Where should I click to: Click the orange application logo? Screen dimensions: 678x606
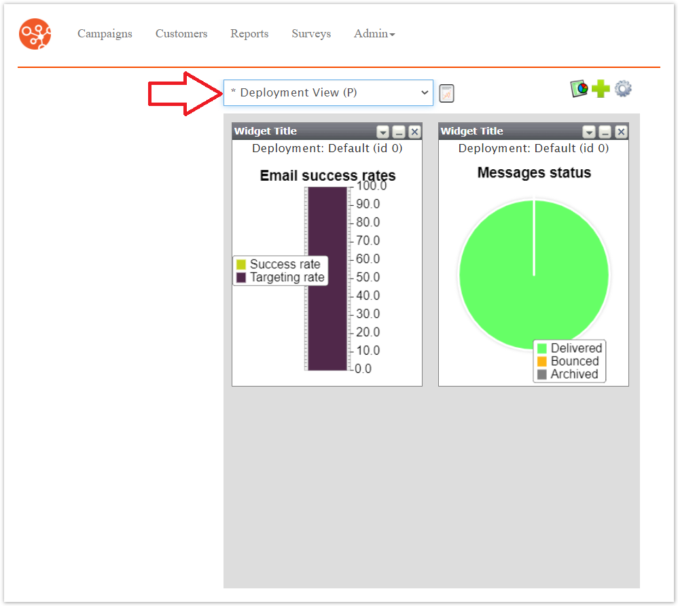[35, 34]
